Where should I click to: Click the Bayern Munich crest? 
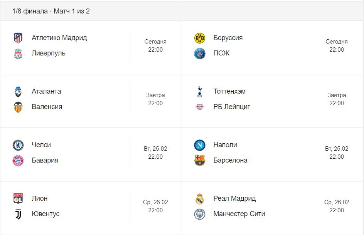(x=18, y=161)
